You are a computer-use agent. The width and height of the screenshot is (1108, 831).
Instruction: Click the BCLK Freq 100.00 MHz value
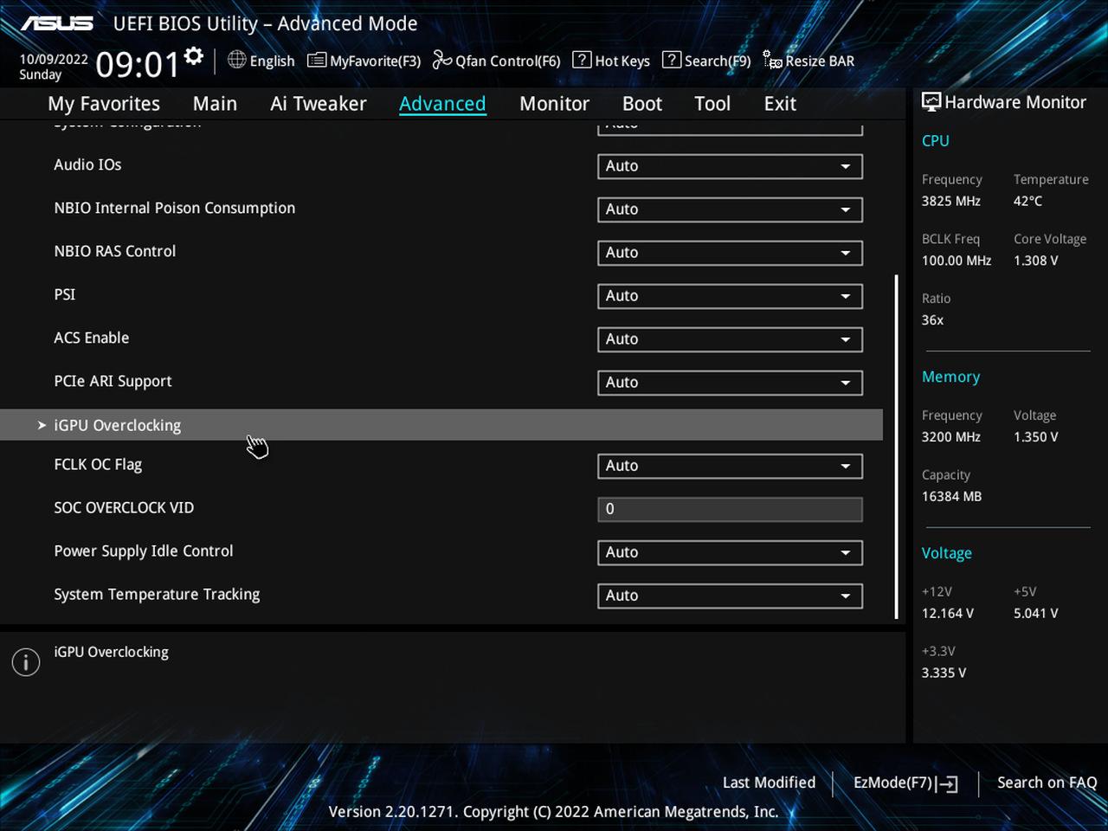pyautogui.click(x=956, y=261)
